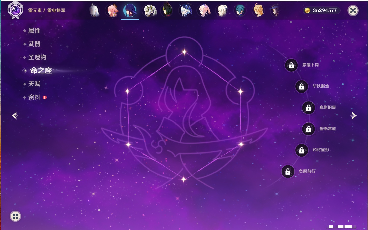Select the blond Traveler portrait
The width and height of the screenshot is (368, 230).
(258, 10)
